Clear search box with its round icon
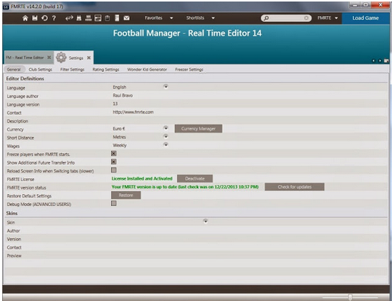The image size is (392, 301). tap(306, 18)
